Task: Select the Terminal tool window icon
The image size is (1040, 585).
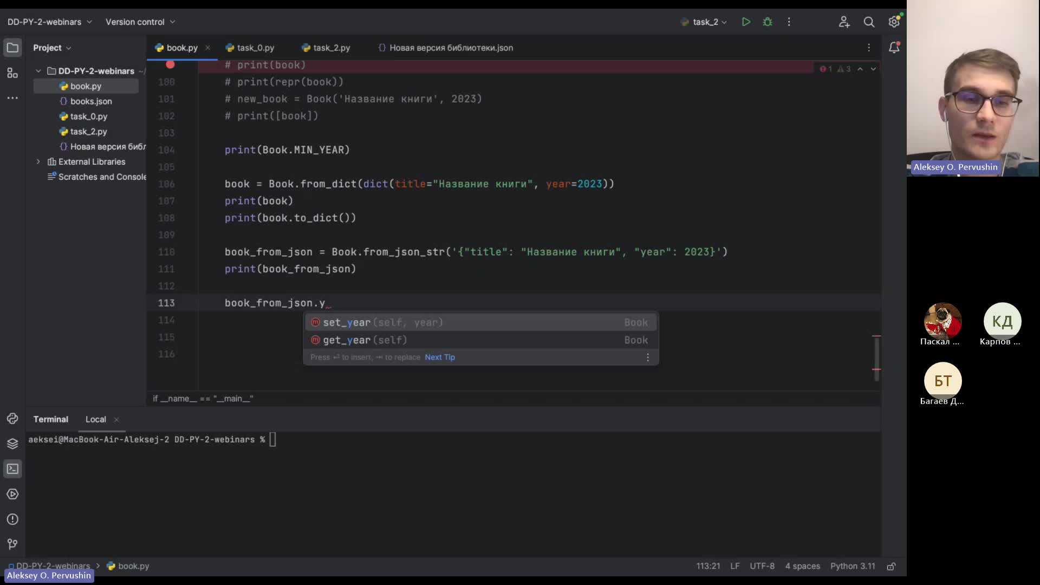Action: tap(12, 469)
